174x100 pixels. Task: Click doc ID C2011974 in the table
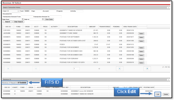pos(7,30)
